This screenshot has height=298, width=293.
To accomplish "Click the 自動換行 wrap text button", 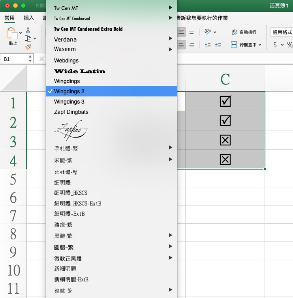I will 244,32.
